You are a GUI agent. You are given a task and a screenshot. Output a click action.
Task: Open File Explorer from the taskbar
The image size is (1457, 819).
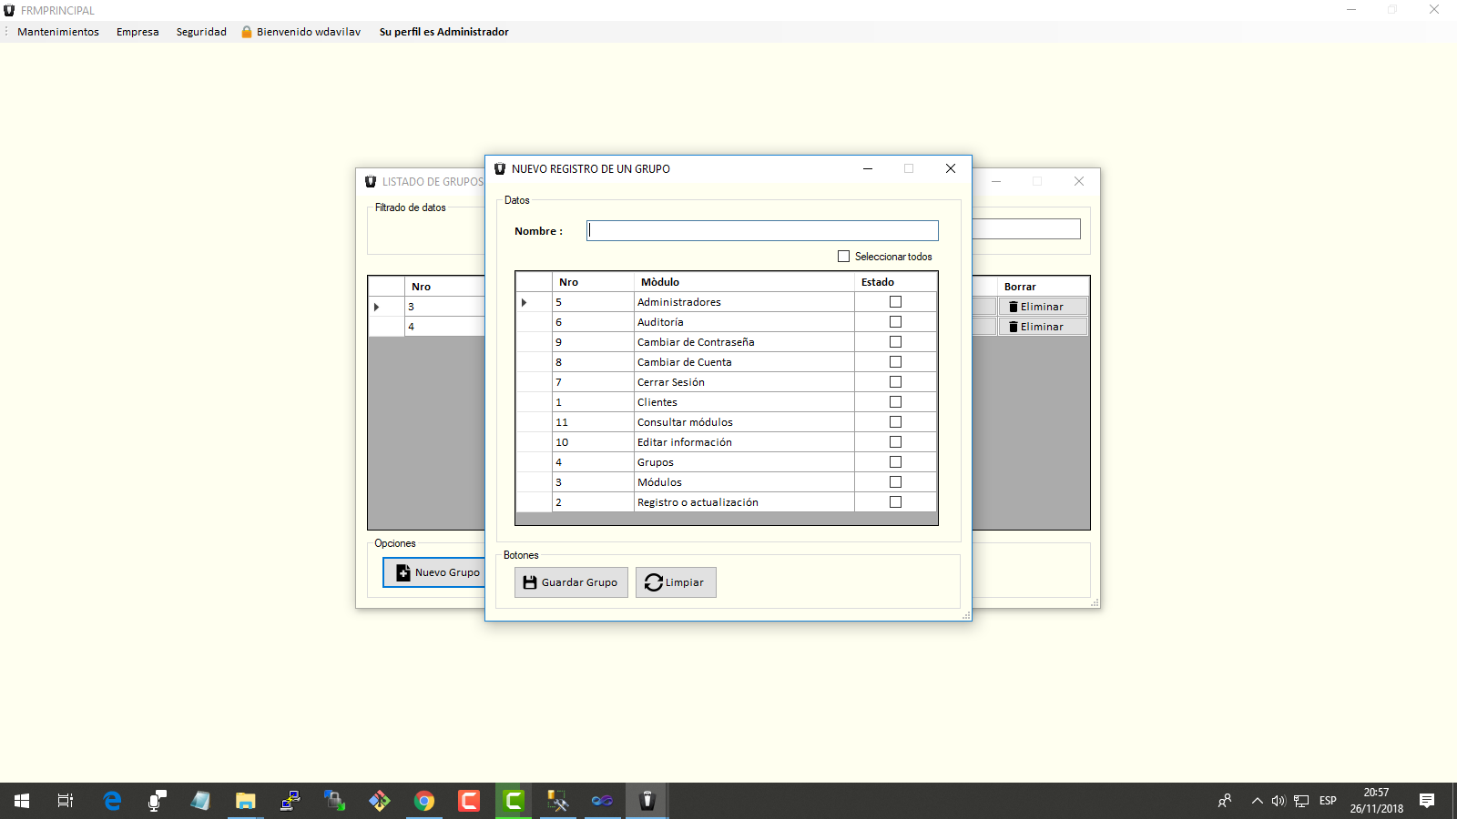click(x=245, y=801)
